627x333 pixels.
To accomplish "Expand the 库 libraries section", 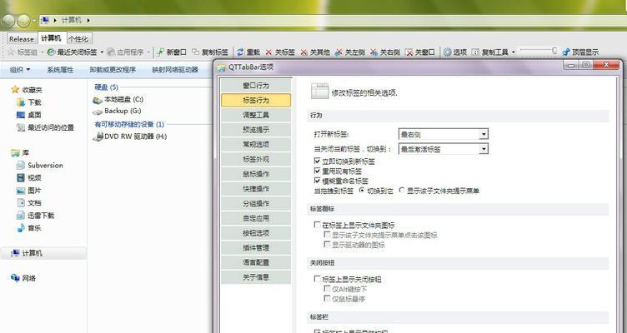I will pyautogui.click(x=20, y=152).
